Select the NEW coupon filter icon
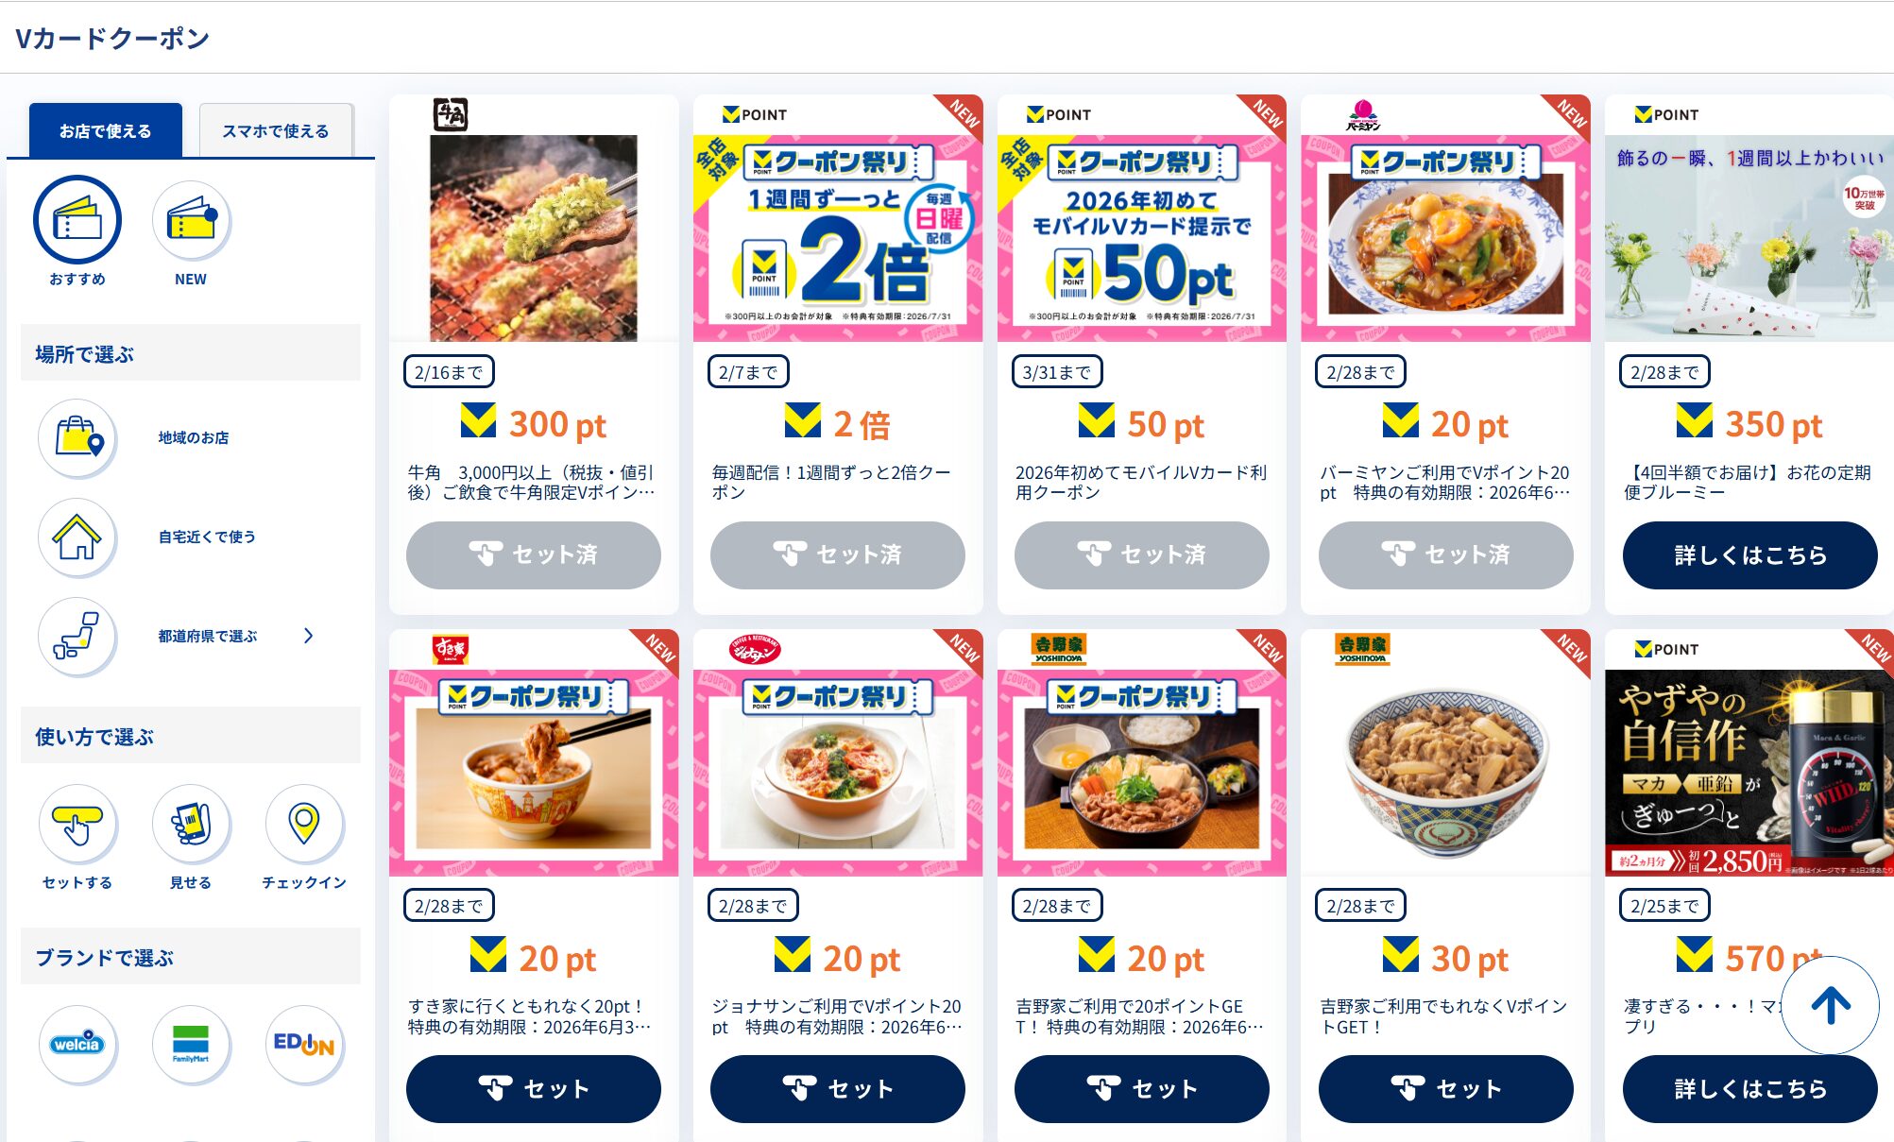Image resolution: width=1894 pixels, height=1142 pixels. coord(191,220)
